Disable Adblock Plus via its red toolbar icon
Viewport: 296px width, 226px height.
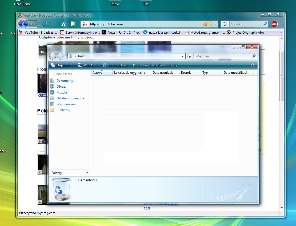click(275, 24)
